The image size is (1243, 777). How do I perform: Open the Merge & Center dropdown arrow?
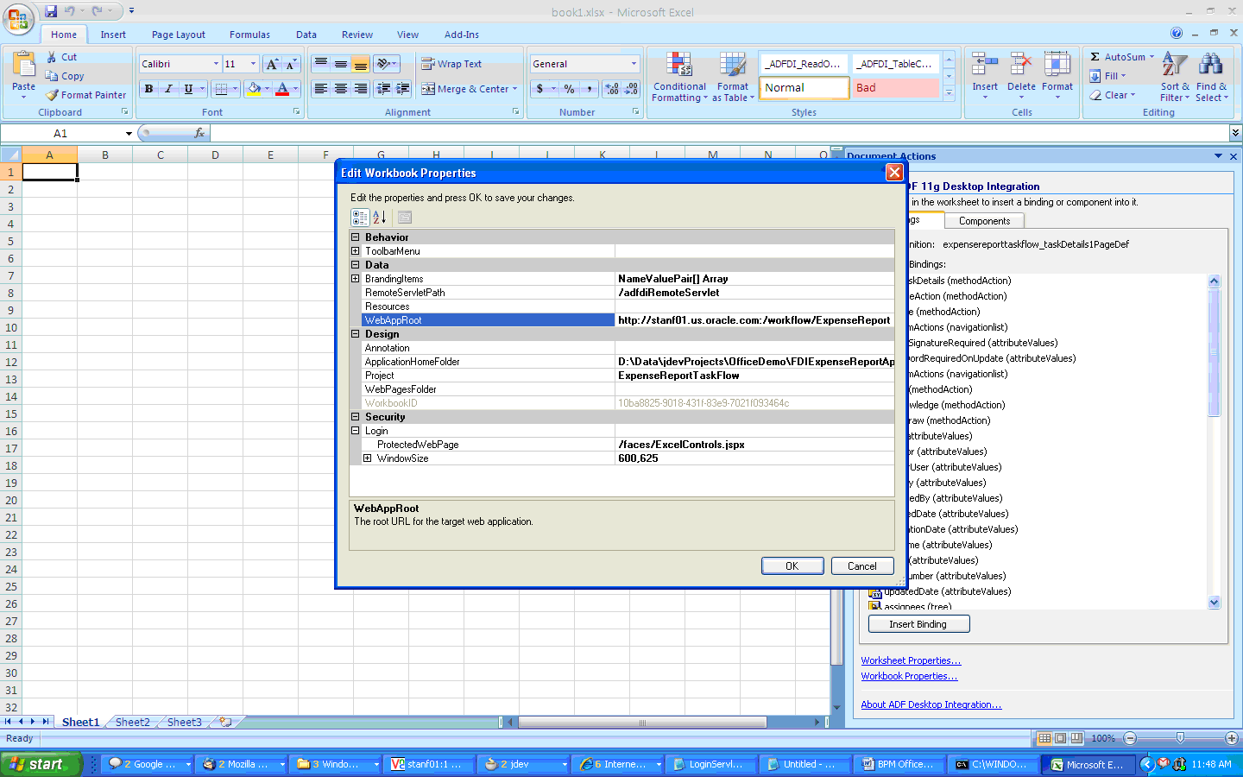tap(515, 89)
